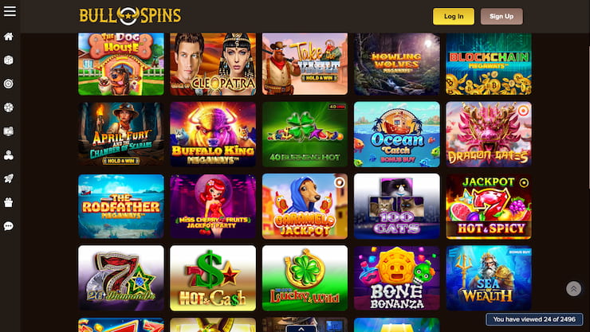Select Sea of Wealth game thumbnail
590x332 pixels.
pyautogui.click(x=489, y=279)
